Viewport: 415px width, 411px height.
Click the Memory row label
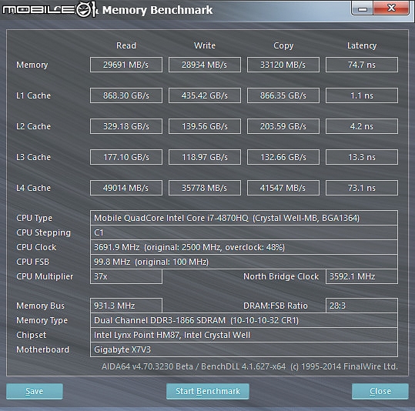tap(32, 65)
